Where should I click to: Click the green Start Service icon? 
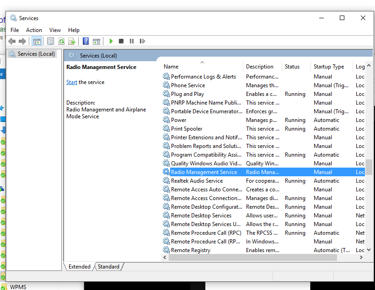[111, 41]
